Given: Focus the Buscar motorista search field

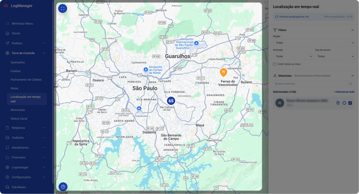Looking at the screenshot, I should 314,84.
